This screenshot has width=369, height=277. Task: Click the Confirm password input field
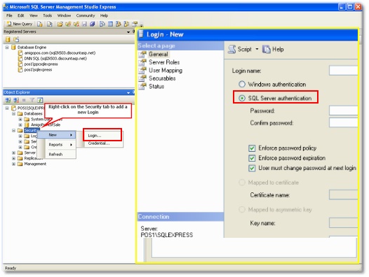click(343, 122)
